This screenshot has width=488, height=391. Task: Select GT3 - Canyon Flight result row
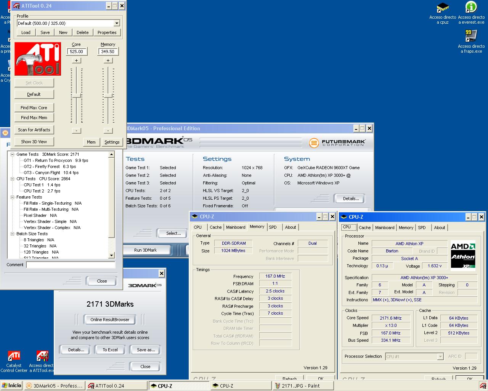coord(51,173)
